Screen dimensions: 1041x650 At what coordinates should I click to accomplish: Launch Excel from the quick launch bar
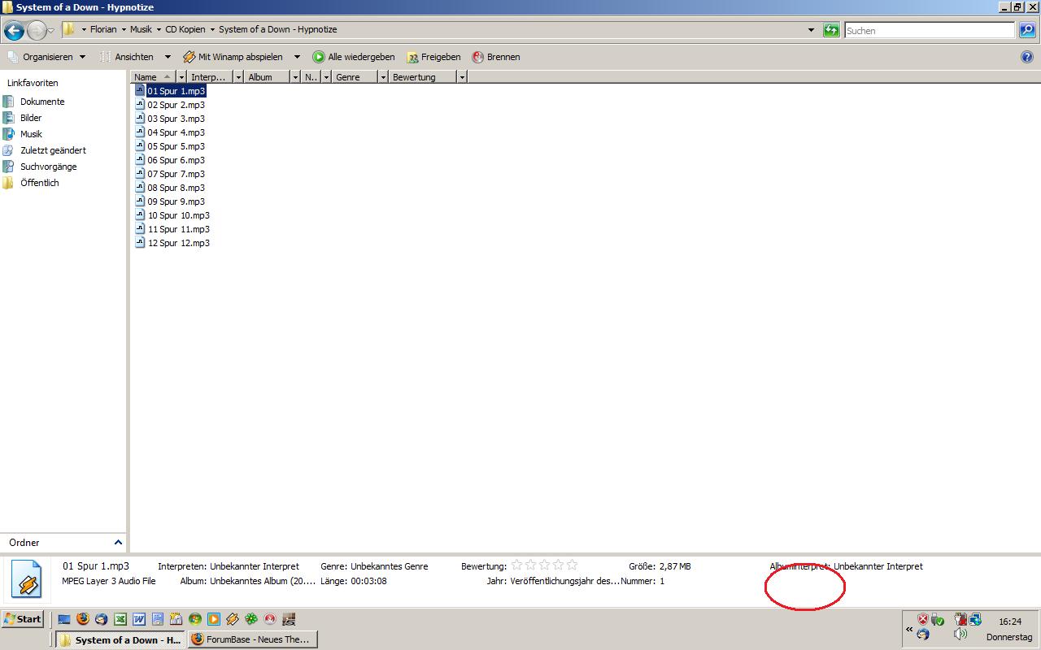[x=120, y=619]
